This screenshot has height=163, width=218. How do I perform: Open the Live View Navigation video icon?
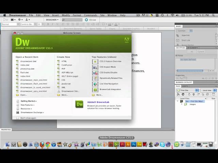tap(95, 84)
